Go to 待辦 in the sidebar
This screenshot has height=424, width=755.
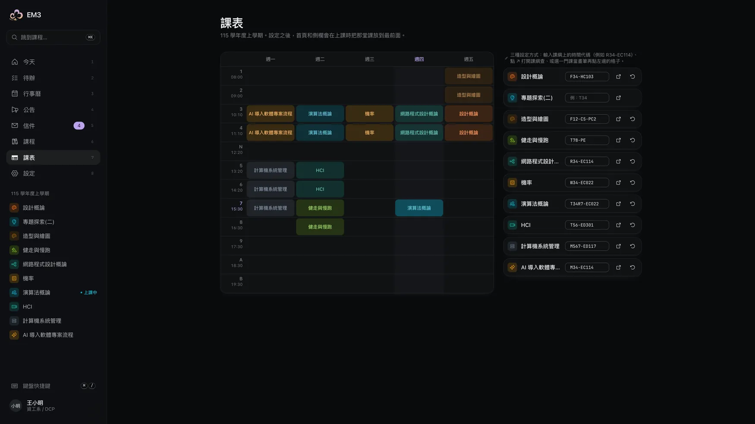pyautogui.click(x=53, y=78)
